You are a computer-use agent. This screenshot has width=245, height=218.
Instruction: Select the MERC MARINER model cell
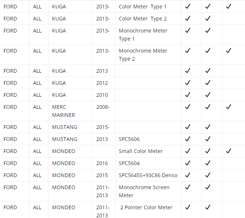click(64, 111)
